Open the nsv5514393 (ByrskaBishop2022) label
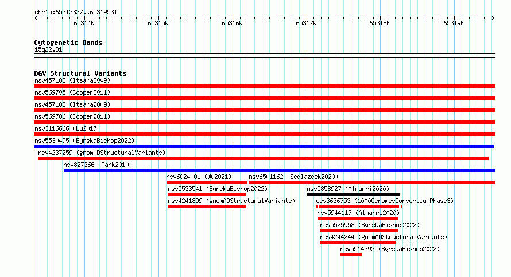Screen dimensions: 511x277 point(390,249)
